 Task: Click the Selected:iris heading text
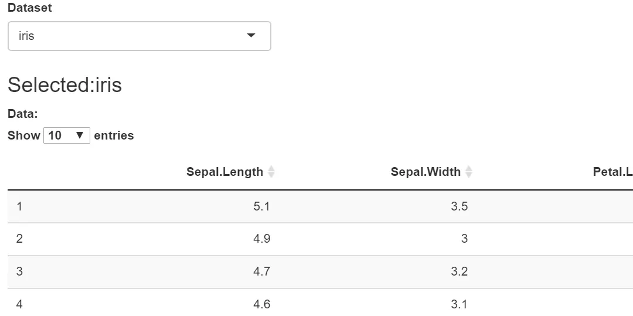tap(64, 85)
